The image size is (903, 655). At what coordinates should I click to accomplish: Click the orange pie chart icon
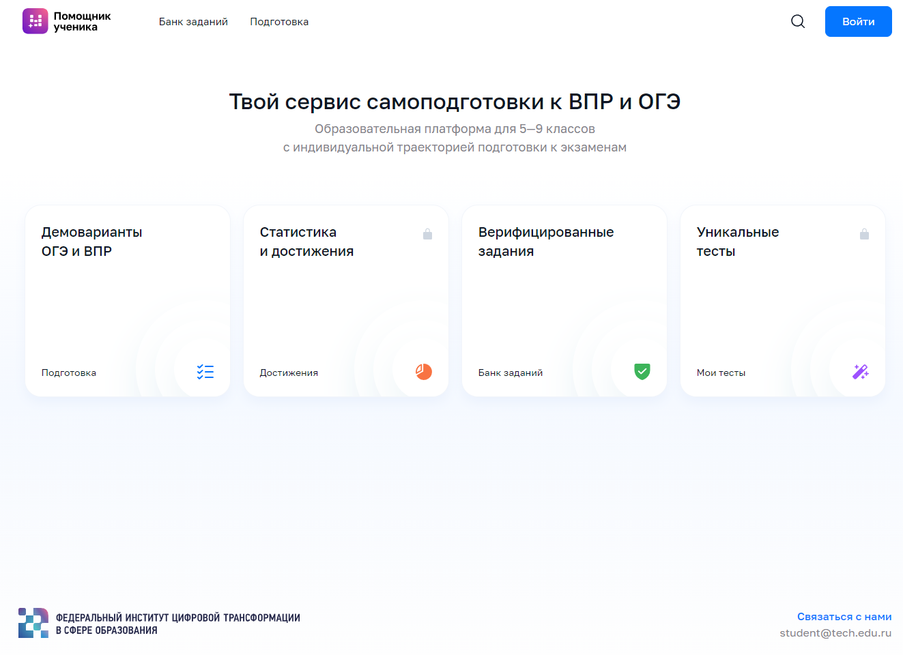(422, 372)
